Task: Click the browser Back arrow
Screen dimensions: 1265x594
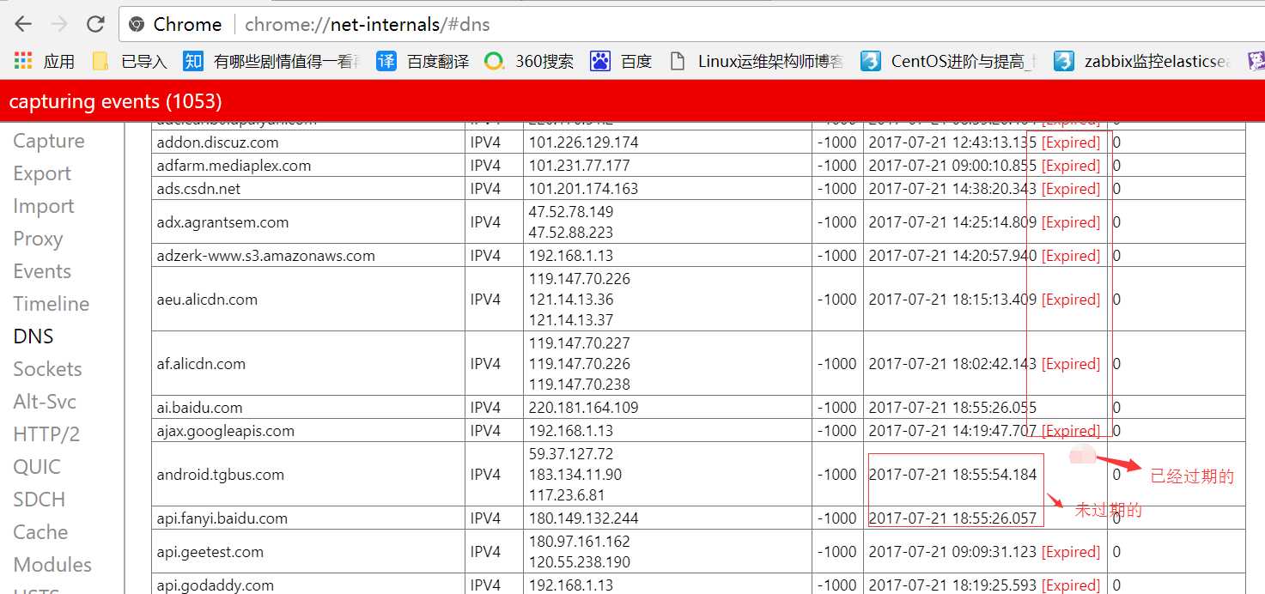Action: pos(23,24)
